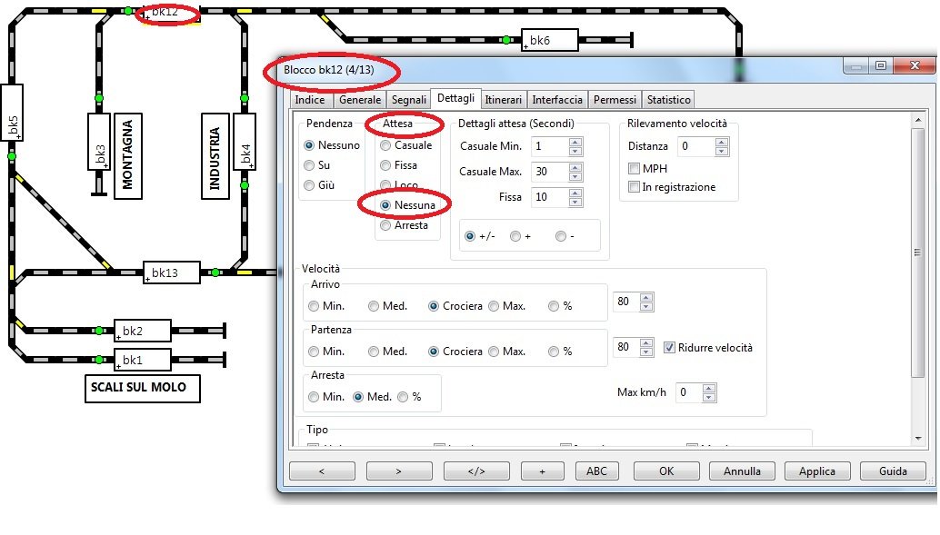Click the OK button
Viewport: 940px width, 535px height.
click(x=666, y=471)
